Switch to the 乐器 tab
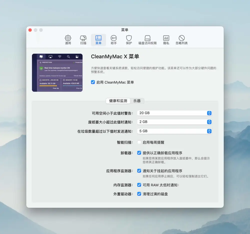The image size is (250, 234). [137, 101]
